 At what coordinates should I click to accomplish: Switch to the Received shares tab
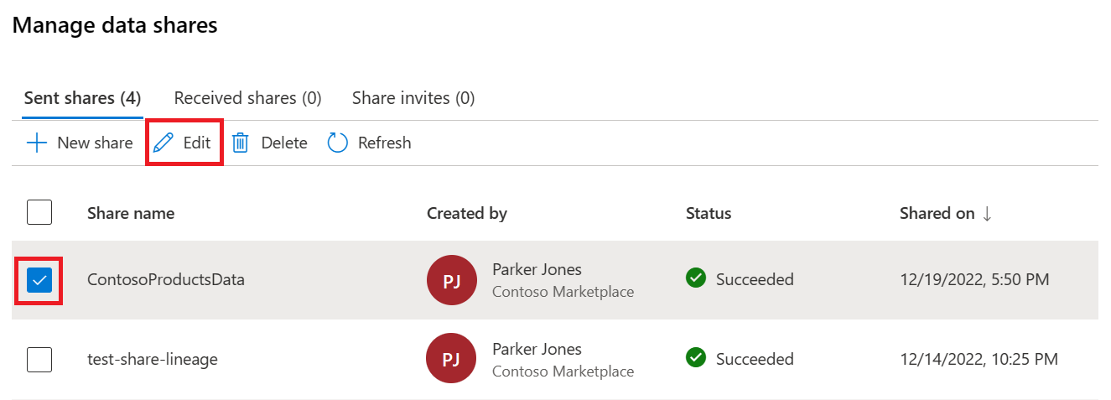coord(247,98)
